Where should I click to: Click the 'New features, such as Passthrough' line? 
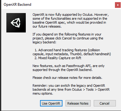coord(69,66)
